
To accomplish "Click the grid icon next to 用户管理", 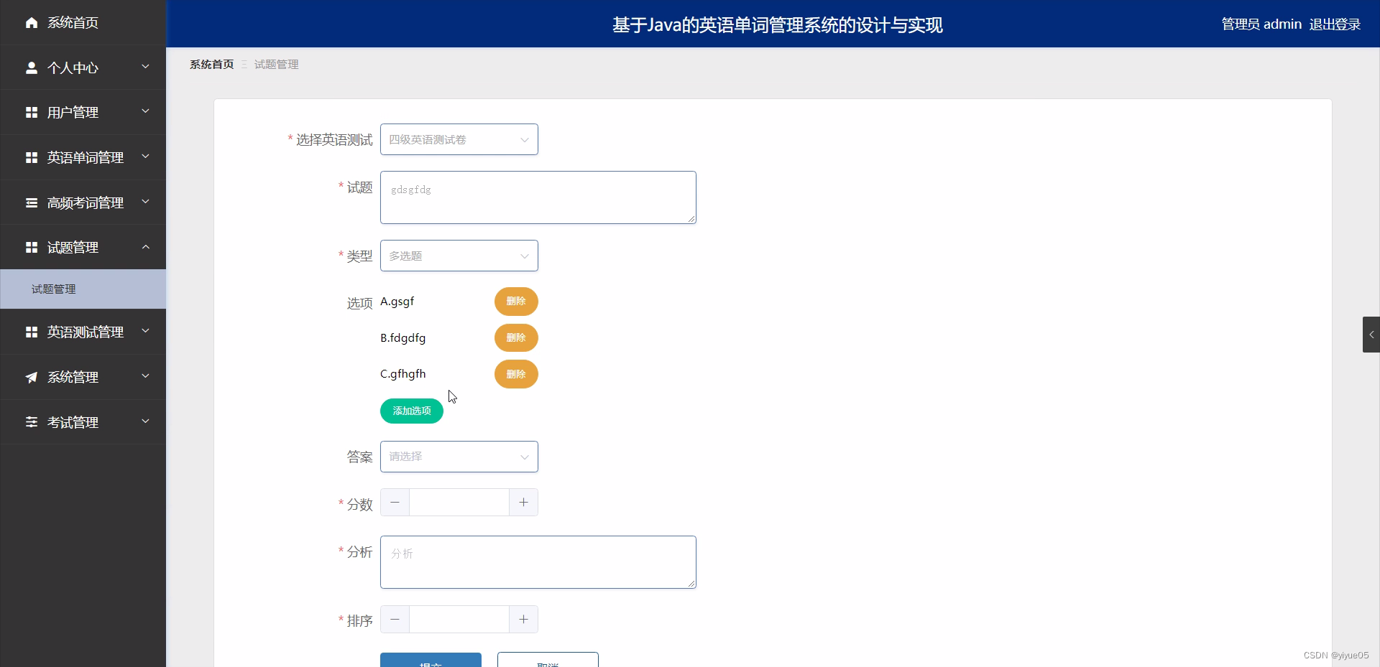I will click(x=30, y=112).
